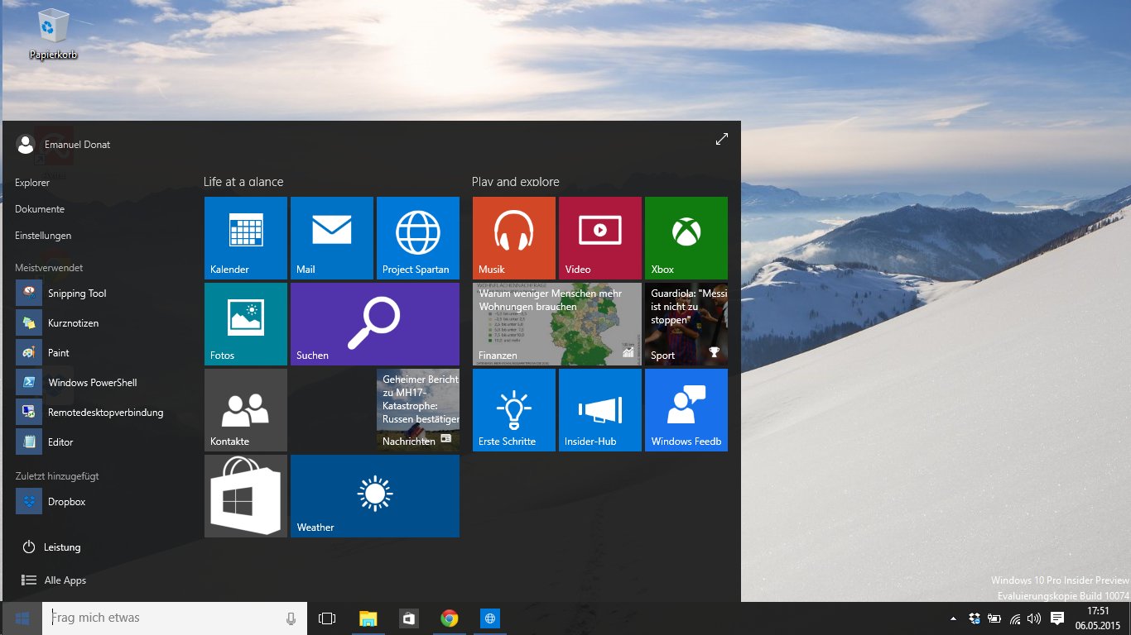Open the Musik tile

(x=514, y=238)
